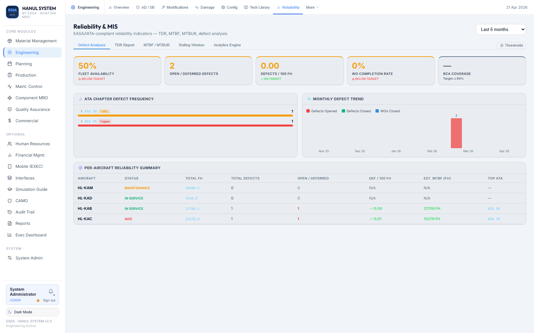
Task: Click the Material Management cube icon
Action: (x=10, y=41)
